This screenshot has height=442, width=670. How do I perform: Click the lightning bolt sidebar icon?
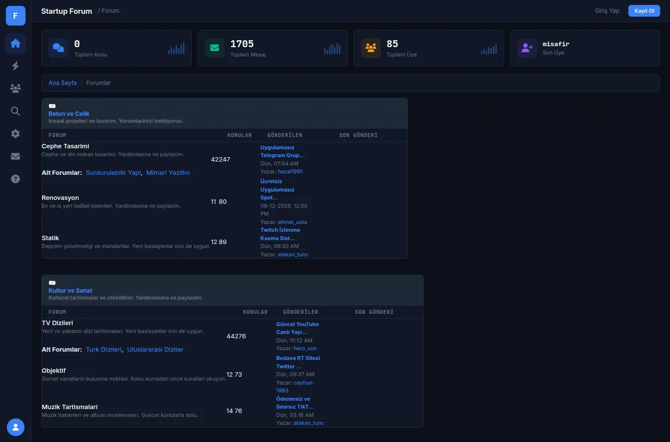pos(15,66)
